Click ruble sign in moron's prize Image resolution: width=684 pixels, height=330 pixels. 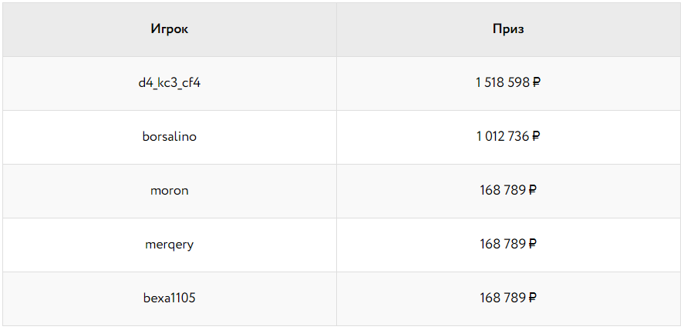[533, 191]
